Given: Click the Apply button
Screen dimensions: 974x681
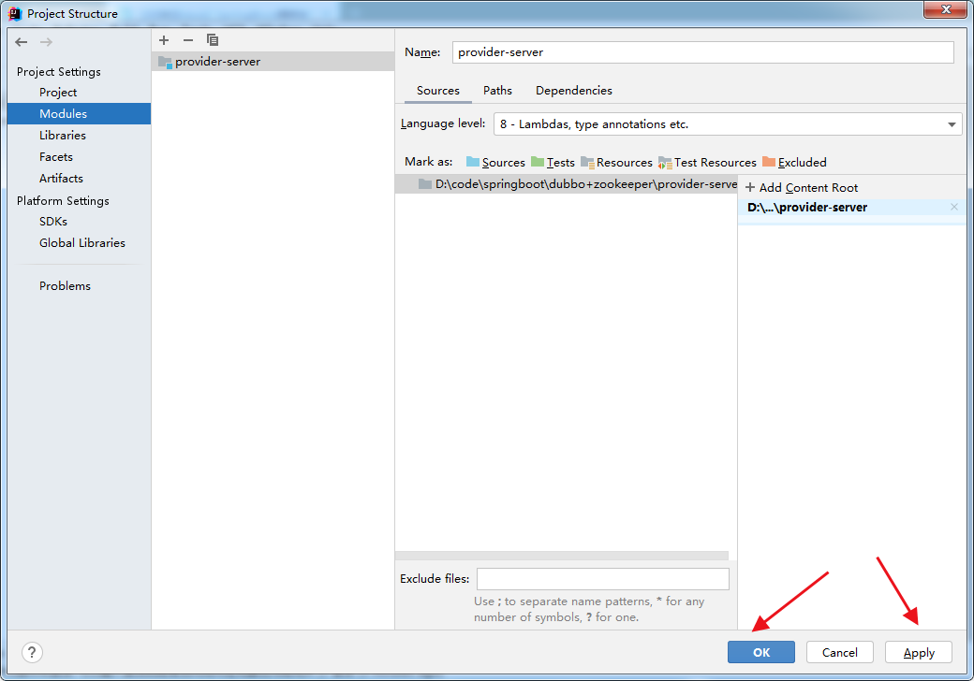Looking at the screenshot, I should point(919,653).
